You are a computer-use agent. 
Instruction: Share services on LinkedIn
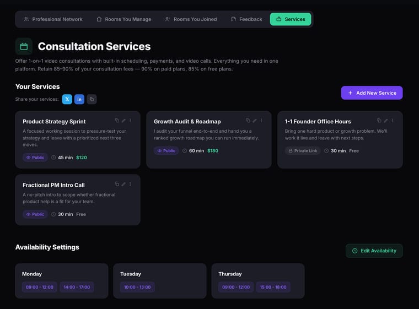click(x=79, y=99)
